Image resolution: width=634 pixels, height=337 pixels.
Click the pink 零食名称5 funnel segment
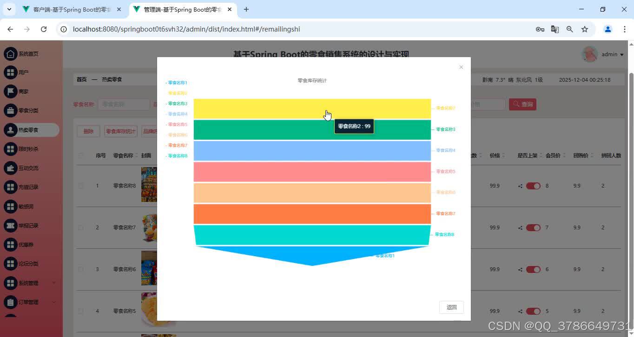(312, 172)
